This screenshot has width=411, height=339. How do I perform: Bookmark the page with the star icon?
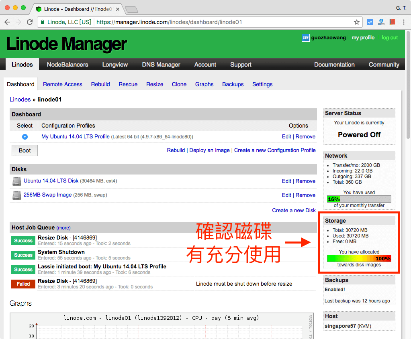[356, 22]
